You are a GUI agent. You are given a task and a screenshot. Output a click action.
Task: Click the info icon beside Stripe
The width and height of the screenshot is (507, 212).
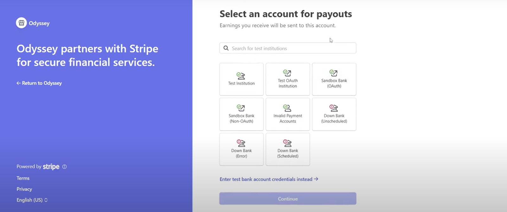65,167
